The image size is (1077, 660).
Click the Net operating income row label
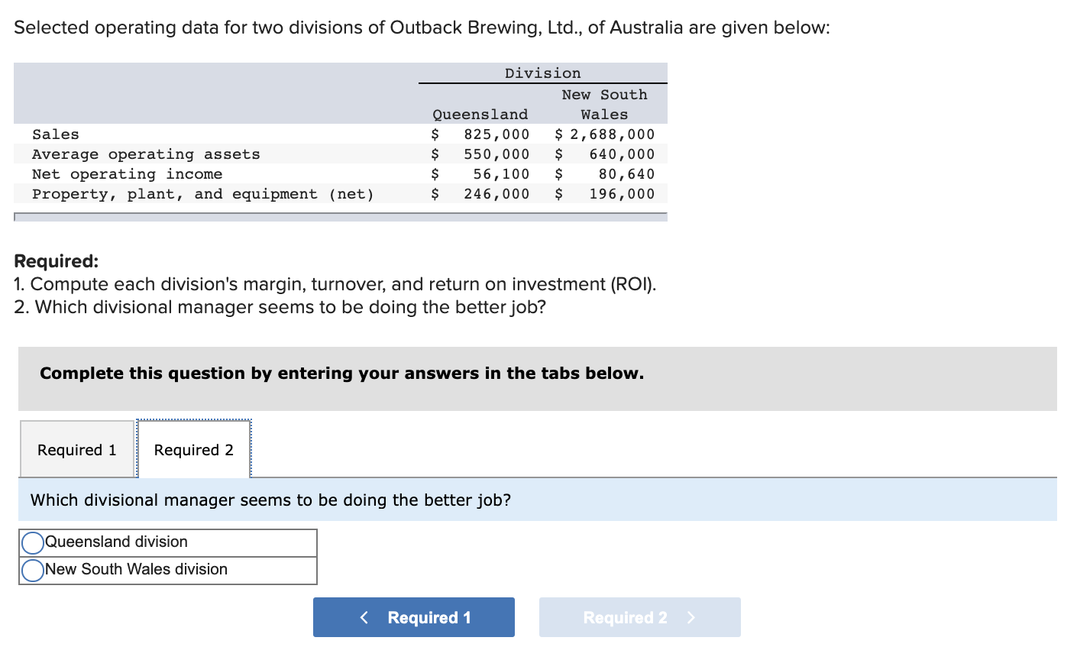click(x=128, y=174)
